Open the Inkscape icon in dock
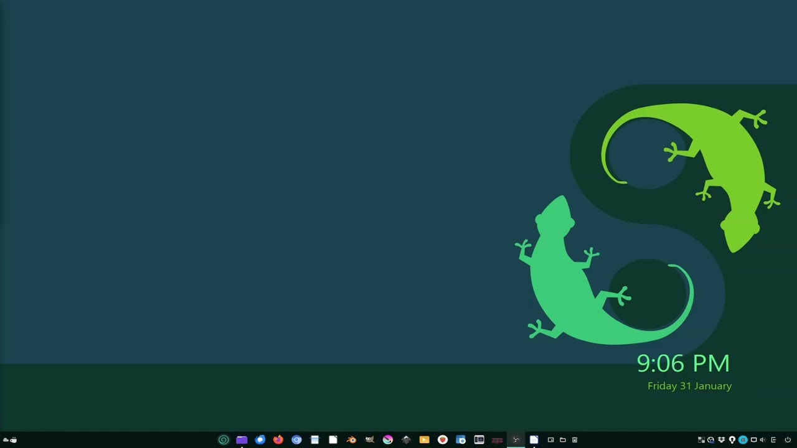Viewport: 797px width, 448px height. coord(406,440)
